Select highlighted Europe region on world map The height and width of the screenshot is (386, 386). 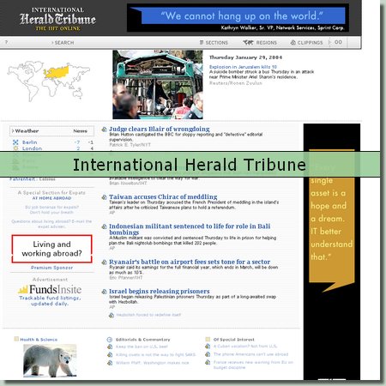tap(57, 72)
